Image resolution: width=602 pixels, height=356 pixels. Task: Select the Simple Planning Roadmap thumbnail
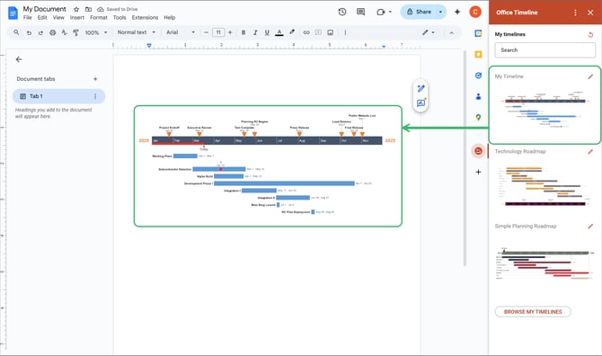click(x=544, y=263)
